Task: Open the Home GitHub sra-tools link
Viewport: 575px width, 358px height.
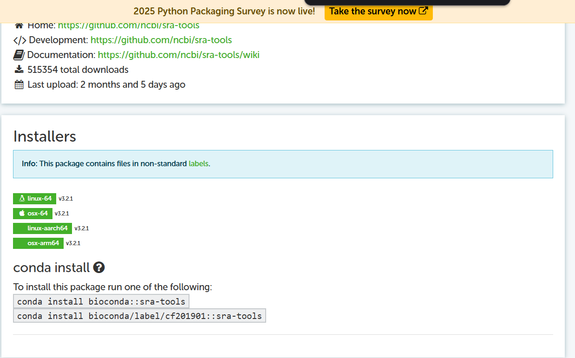Action: coord(129,26)
